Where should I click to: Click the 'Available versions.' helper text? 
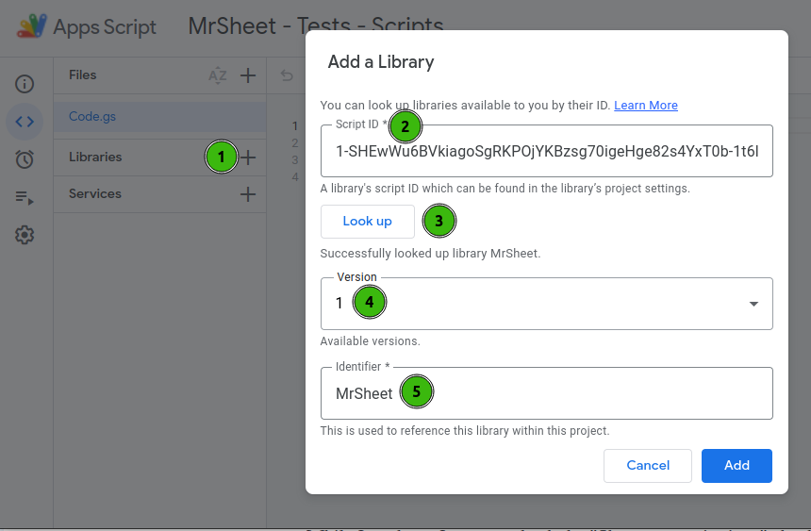pyautogui.click(x=370, y=341)
